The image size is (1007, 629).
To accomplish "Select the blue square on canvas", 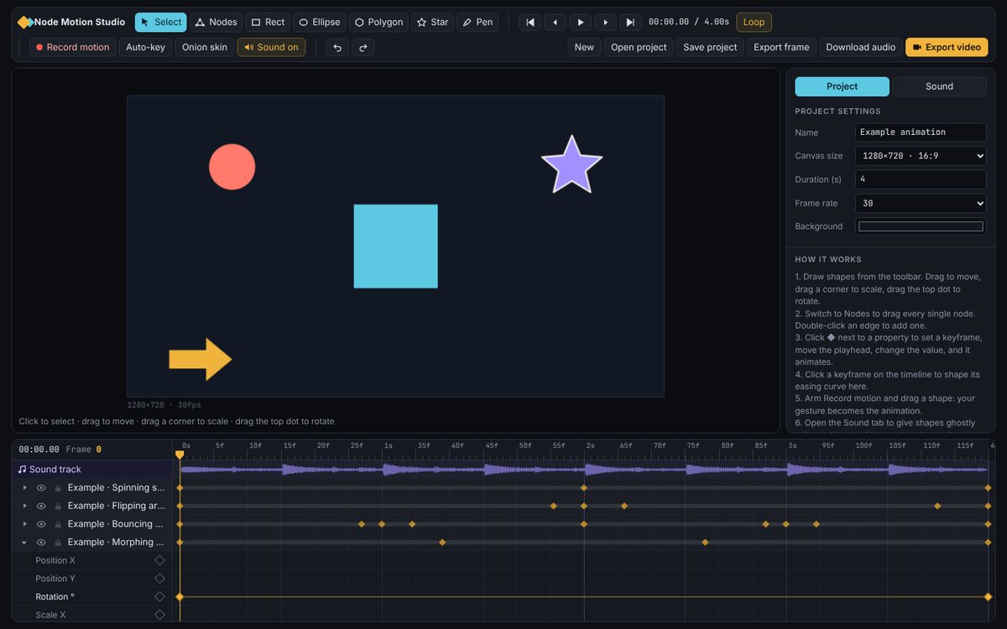I will tap(395, 246).
